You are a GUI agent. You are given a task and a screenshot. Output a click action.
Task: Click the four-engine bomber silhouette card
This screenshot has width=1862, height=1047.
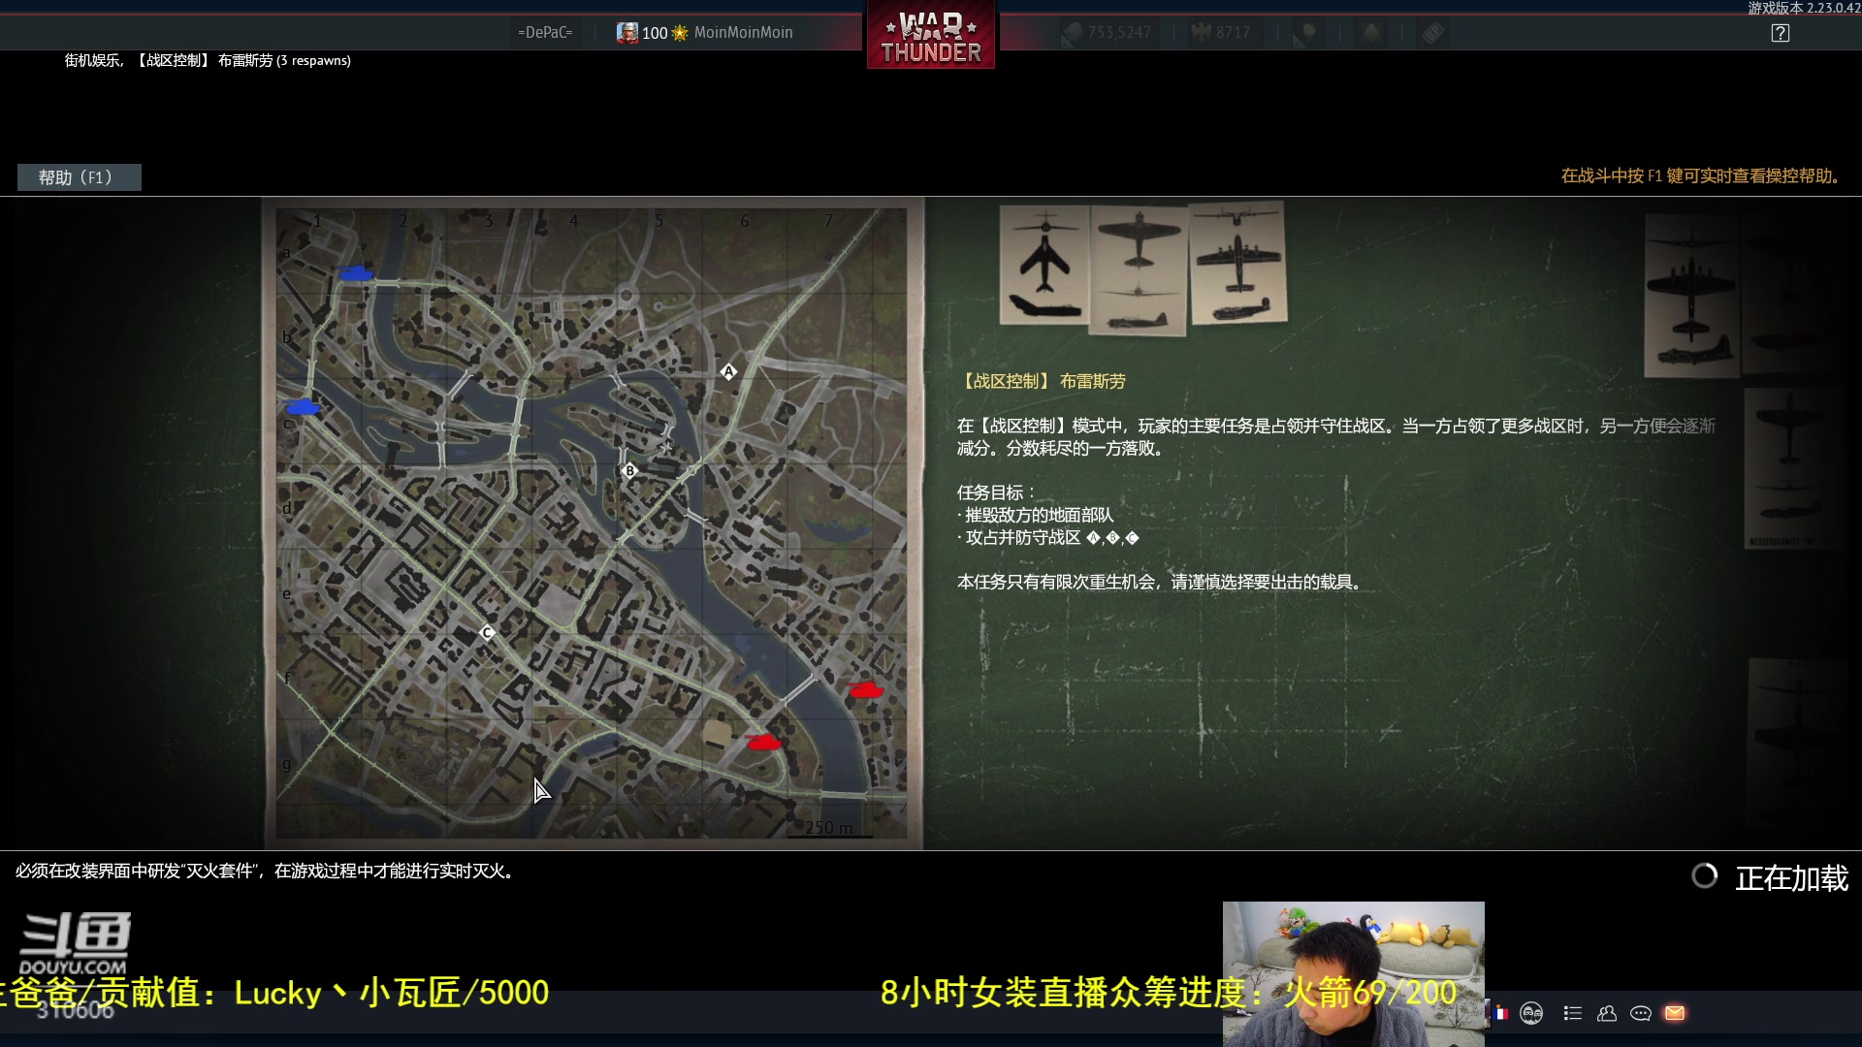(1237, 263)
